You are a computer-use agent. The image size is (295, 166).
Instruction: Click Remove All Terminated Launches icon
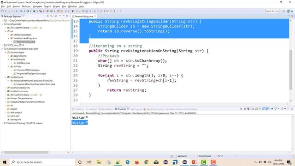coord(248,109)
